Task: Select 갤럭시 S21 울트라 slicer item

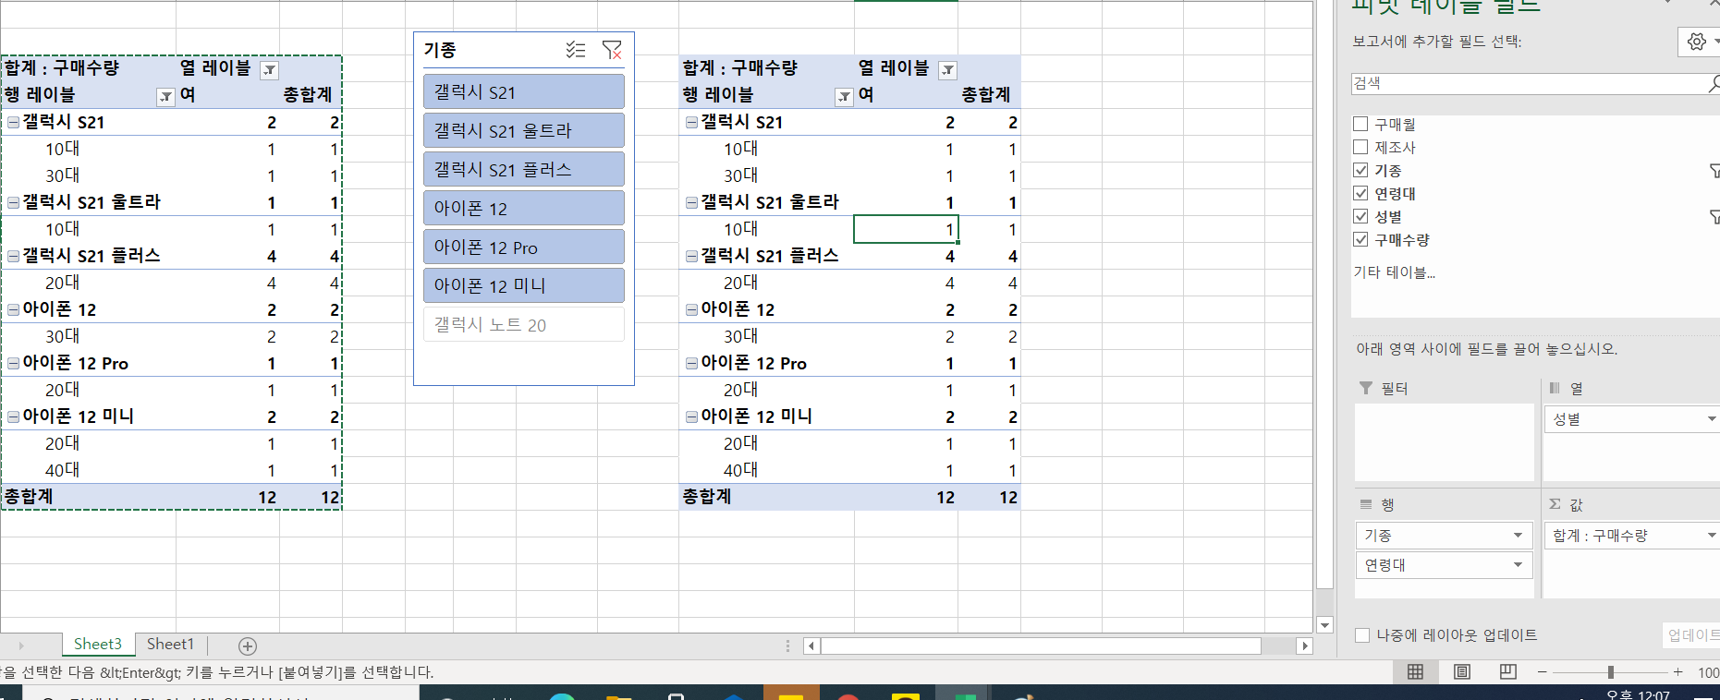Action: (524, 130)
